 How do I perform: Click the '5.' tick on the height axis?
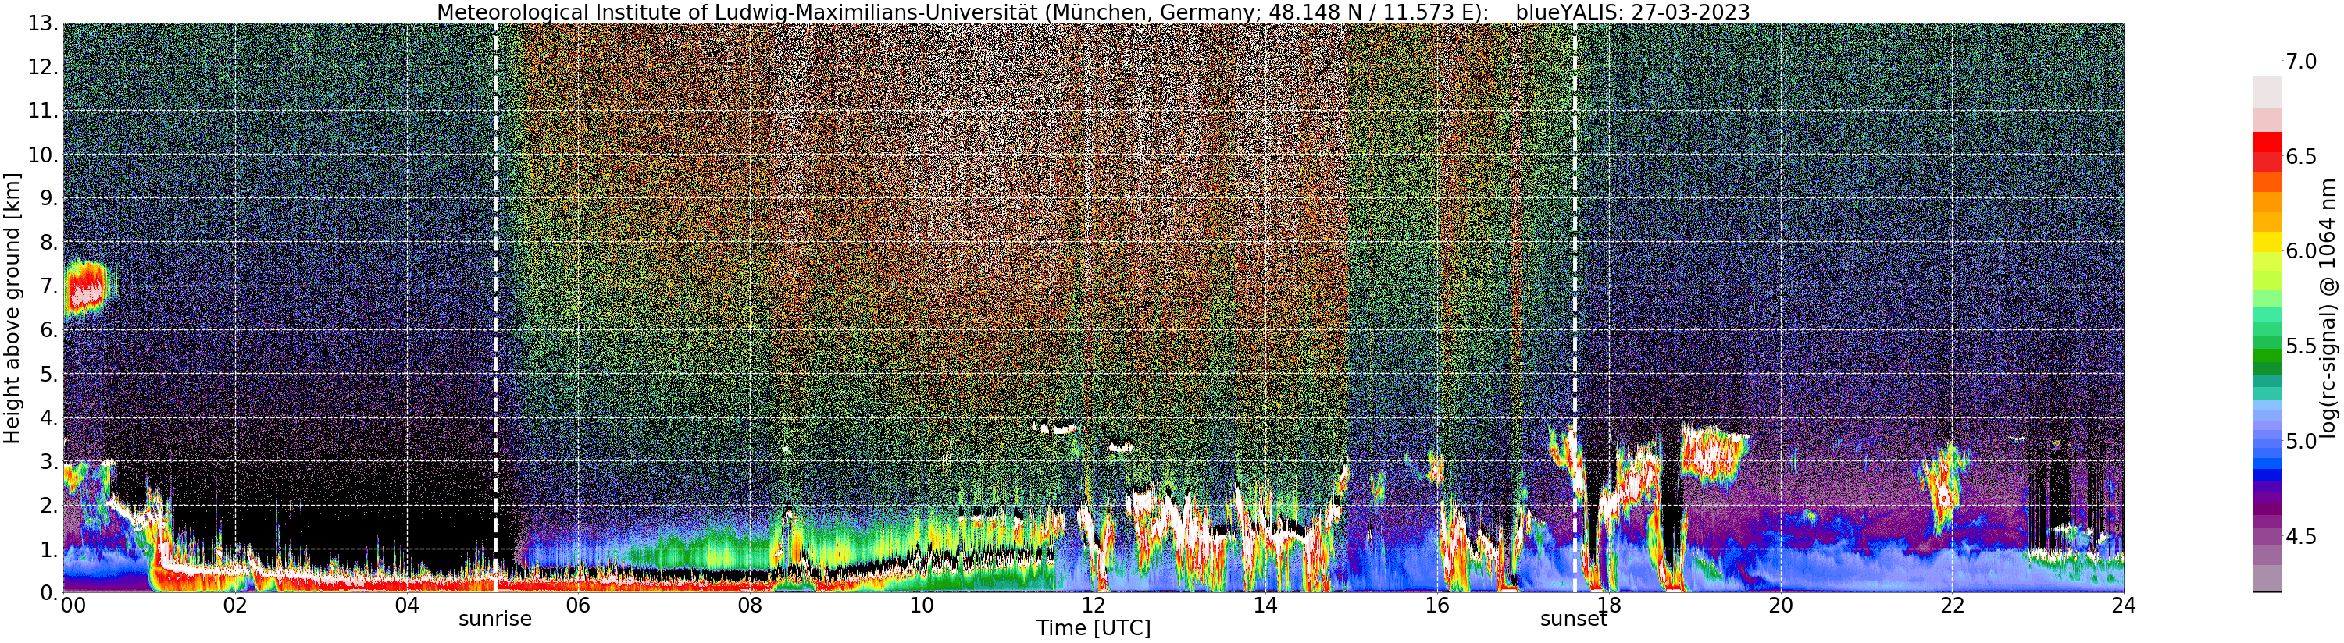[x=48, y=374]
